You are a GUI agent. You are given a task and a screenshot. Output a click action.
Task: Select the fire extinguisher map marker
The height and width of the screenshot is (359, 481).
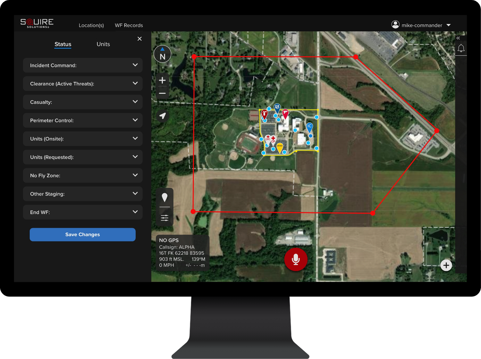click(x=264, y=114)
